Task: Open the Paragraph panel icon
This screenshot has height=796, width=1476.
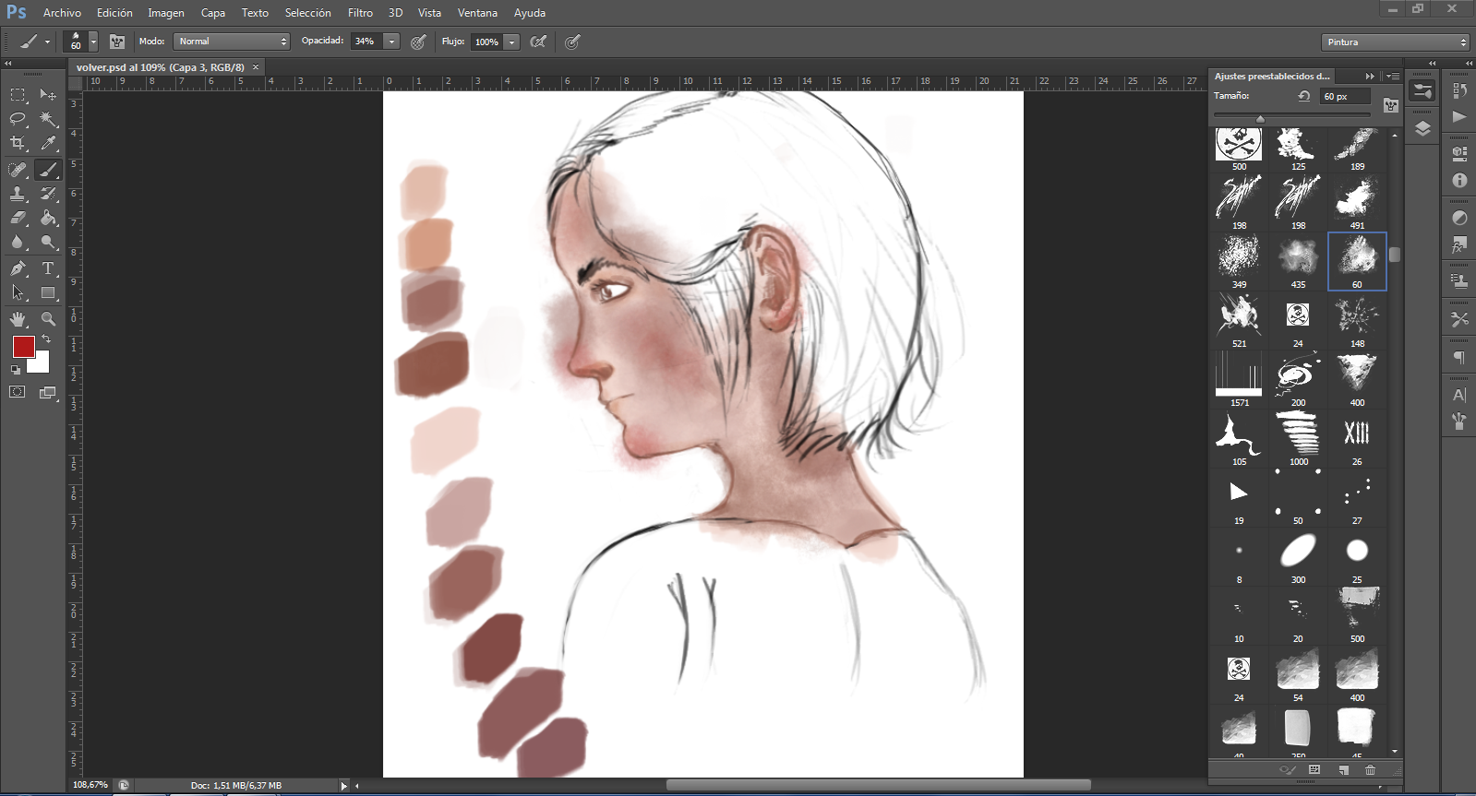Action: click(x=1459, y=358)
